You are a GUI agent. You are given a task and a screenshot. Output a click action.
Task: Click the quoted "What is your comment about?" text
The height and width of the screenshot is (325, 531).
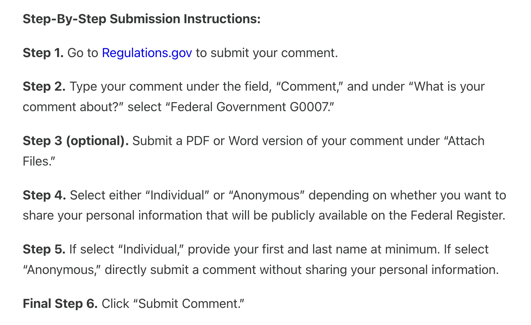click(x=254, y=97)
